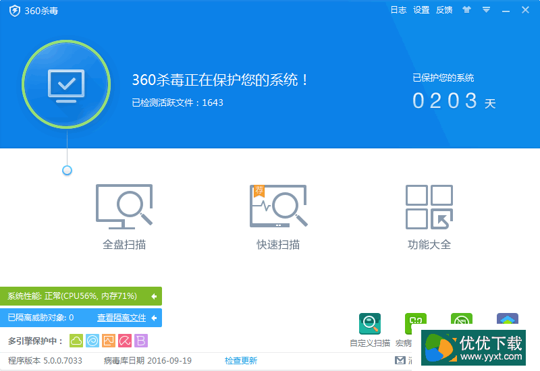Click the protection status monitor checkmark icon

point(66,86)
